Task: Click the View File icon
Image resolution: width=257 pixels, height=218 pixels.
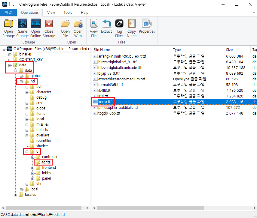Action: pos(94,24)
